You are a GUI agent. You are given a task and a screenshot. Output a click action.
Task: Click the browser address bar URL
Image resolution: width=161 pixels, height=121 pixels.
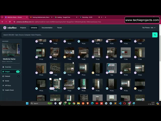click(59, 22)
